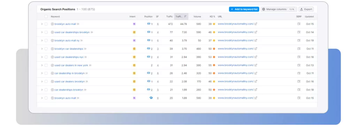Click the Add to keyword list button
This screenshot has height=127, width=357.
(244, 9)
